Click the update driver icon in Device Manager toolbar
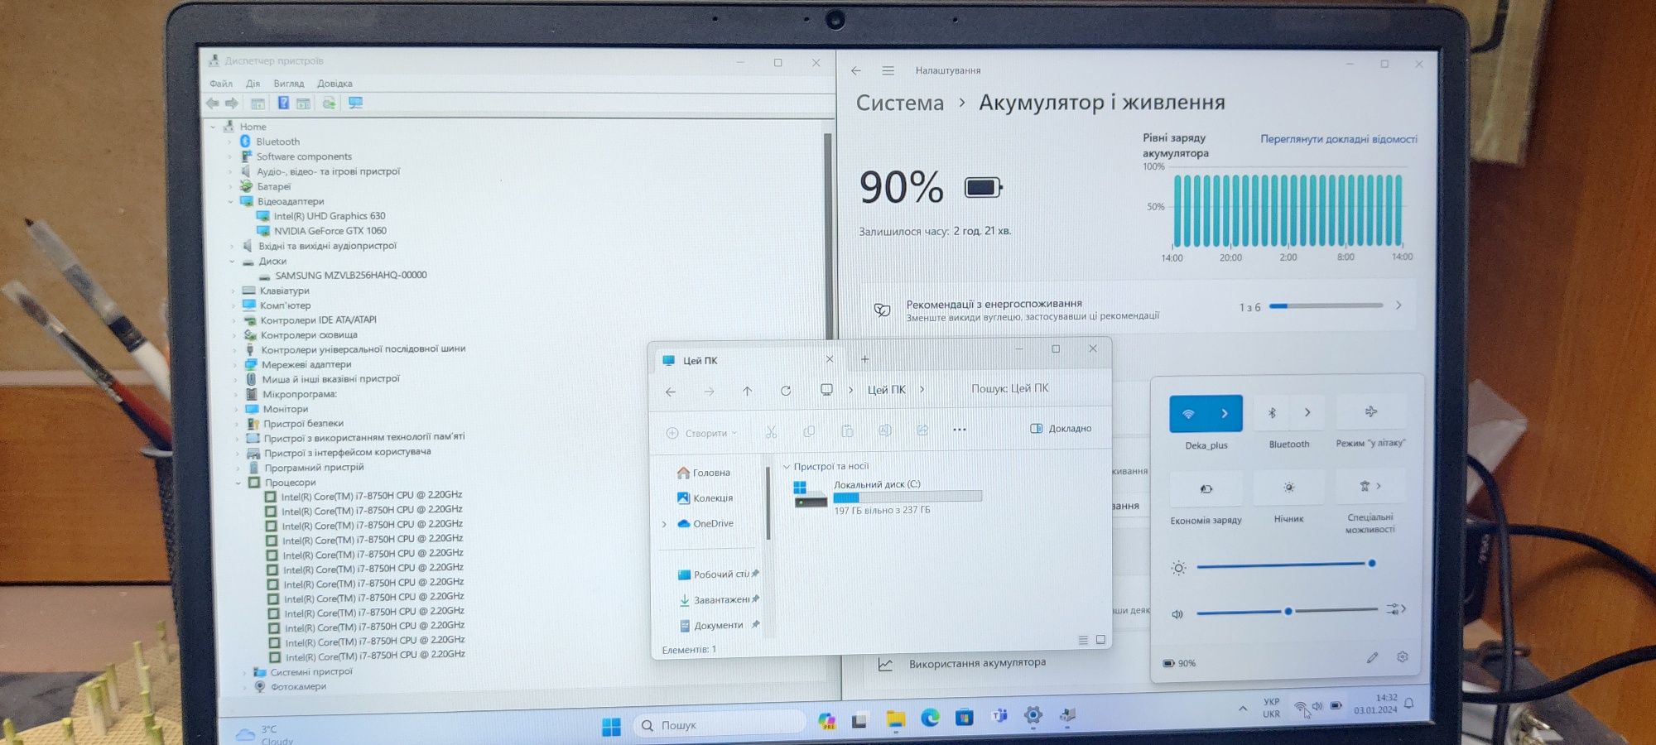 (329, 103)
